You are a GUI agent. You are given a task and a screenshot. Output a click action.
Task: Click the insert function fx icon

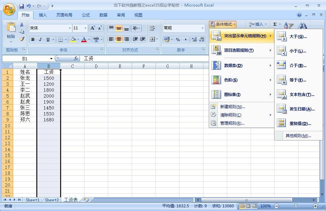pos(76,58)
